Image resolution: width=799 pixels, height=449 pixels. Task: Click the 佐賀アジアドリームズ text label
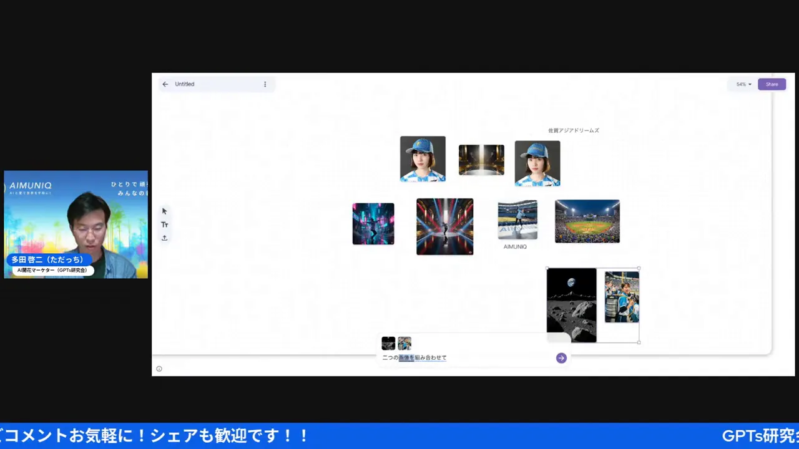[x=573, y=130]
